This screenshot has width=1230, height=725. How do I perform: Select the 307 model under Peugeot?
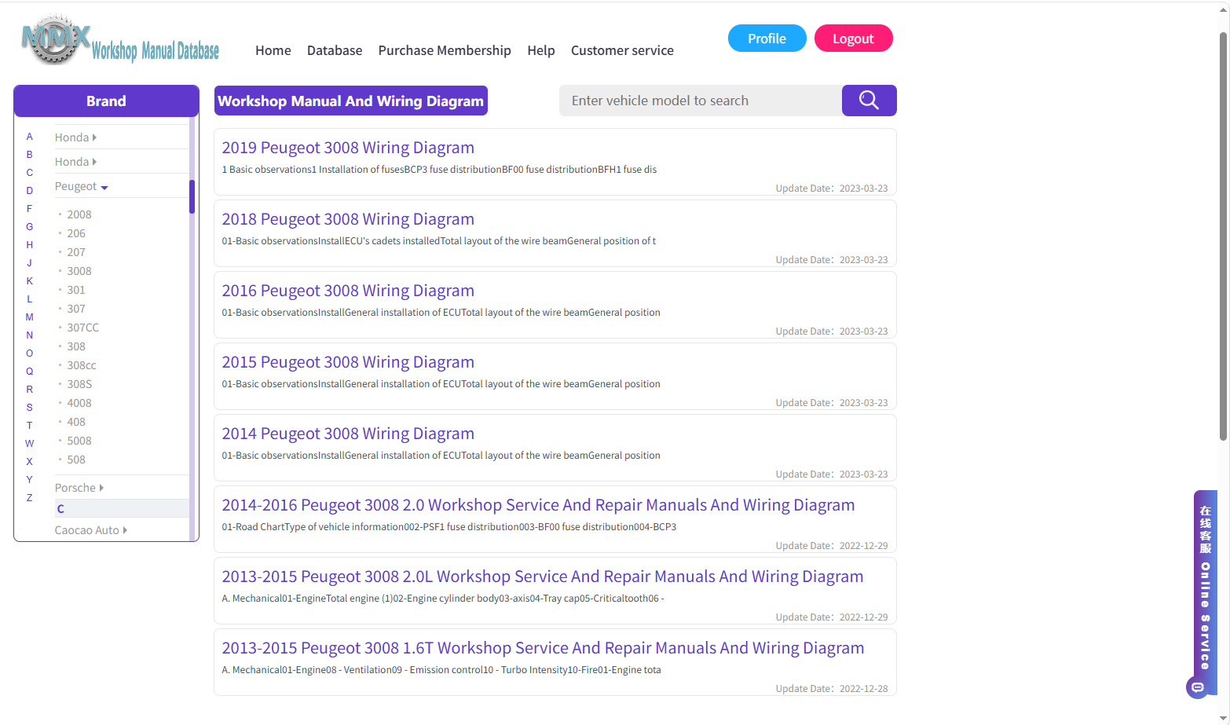[76, 309]
